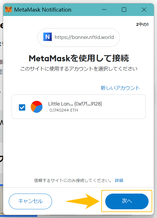Select the https://banner.nftid.world site URL
157x218 pixels.
pyautogui.click(x=84, y=37)
